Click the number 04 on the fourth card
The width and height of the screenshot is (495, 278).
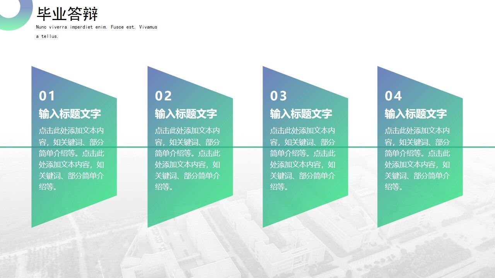pyautogui.click(x=393, y=96)
